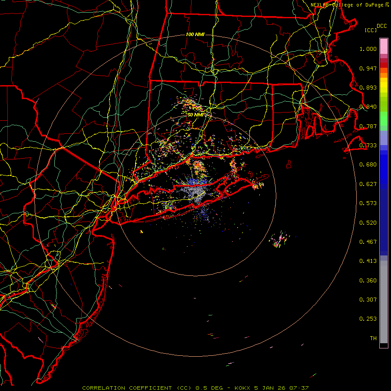
Task: Click the isolated offshore pink-yellow echo cluster
Action: [279, 240]
